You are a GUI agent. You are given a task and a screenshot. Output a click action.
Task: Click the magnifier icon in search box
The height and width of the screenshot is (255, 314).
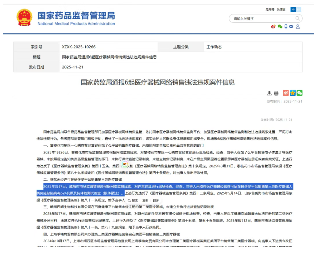coord(297,18)
